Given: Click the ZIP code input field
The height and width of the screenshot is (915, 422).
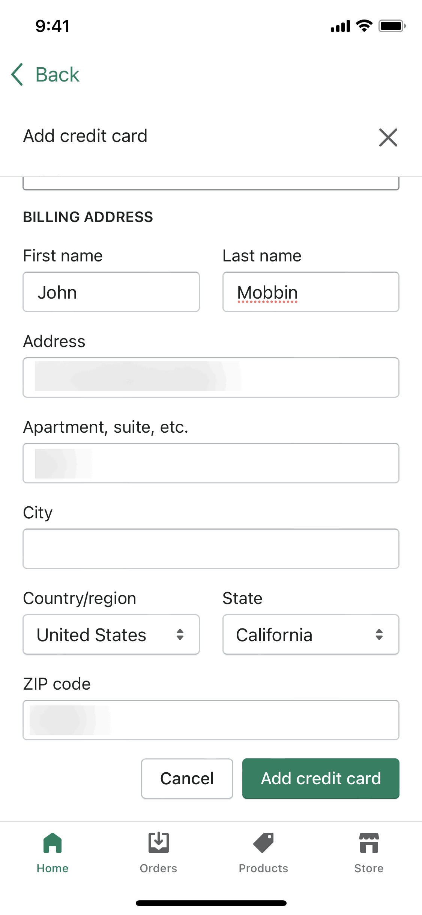Looking at the screenshot, I should [211, 720].
